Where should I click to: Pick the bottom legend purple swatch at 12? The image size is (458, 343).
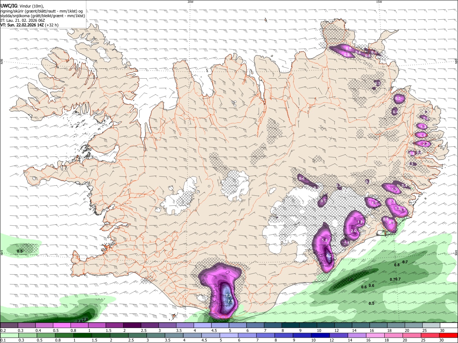click(x=338, y=335)
